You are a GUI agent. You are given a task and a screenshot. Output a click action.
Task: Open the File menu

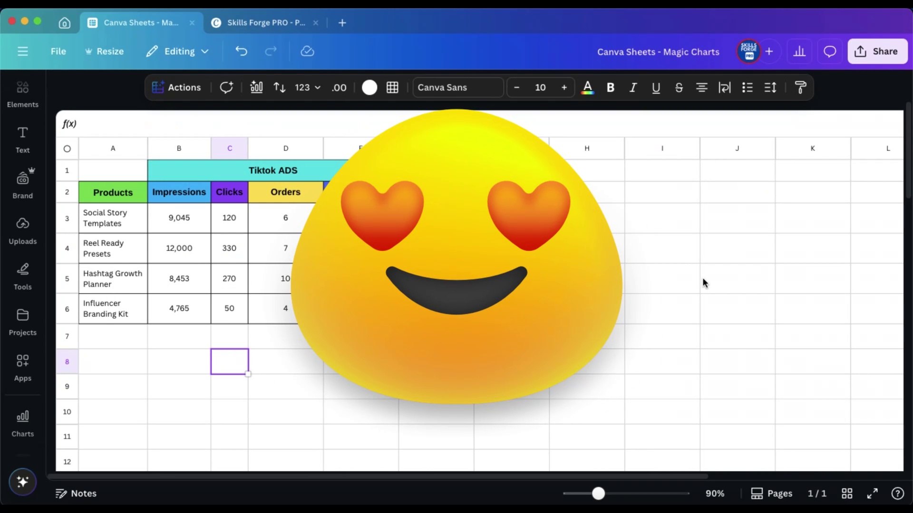click(58, 51)
